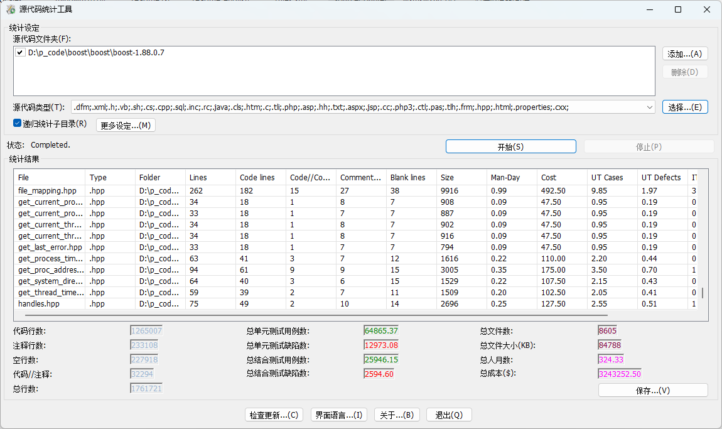The height and width of the screenshot is (429, 722).
Task: Sort results by File column header
Action: 50,178
